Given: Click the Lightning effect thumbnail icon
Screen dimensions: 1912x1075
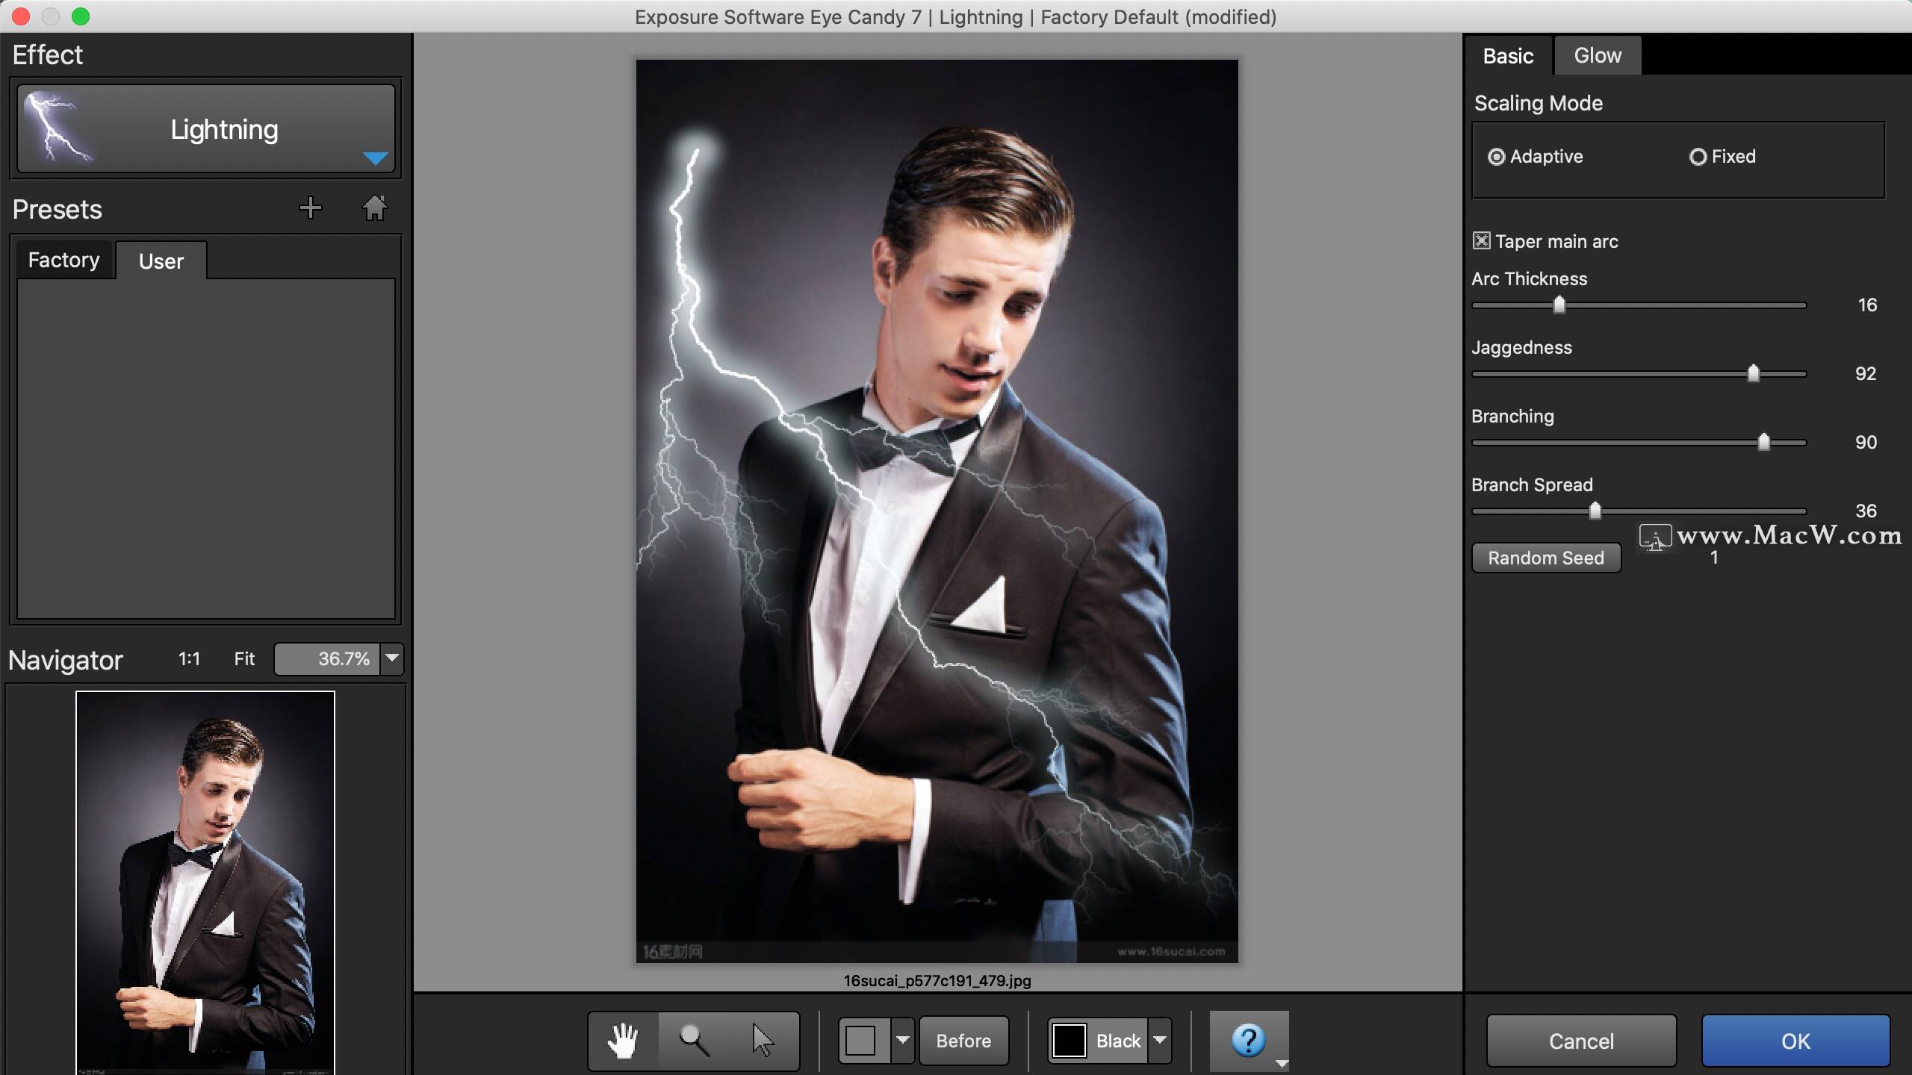Looking at the screenshot, I should tap(58, 128).
